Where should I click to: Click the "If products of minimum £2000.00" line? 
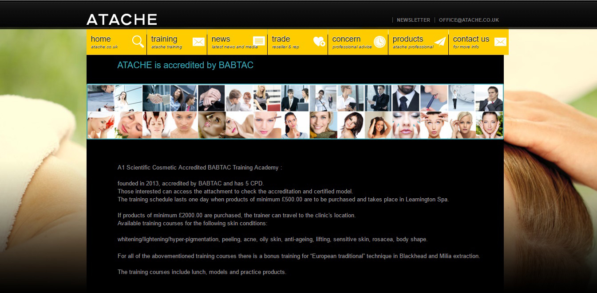click(x=237, y=216)
